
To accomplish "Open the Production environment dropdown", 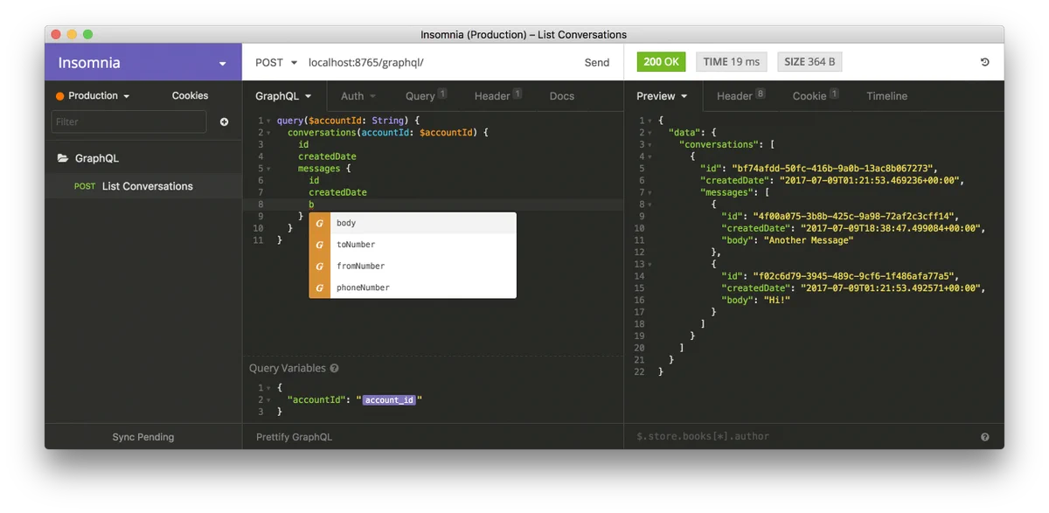I will point(93,96).
